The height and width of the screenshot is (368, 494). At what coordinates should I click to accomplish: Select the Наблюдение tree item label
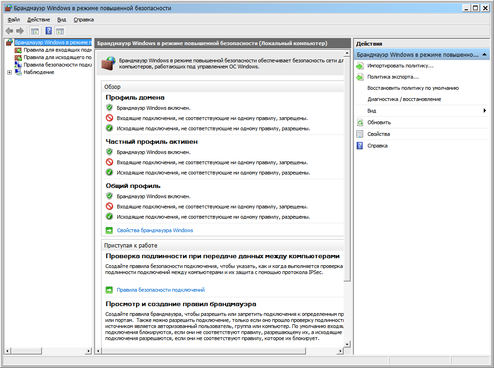pyautogui.click(x=39, y=72)
